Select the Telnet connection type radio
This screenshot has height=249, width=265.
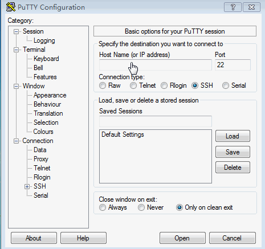(x=133, y=85)
